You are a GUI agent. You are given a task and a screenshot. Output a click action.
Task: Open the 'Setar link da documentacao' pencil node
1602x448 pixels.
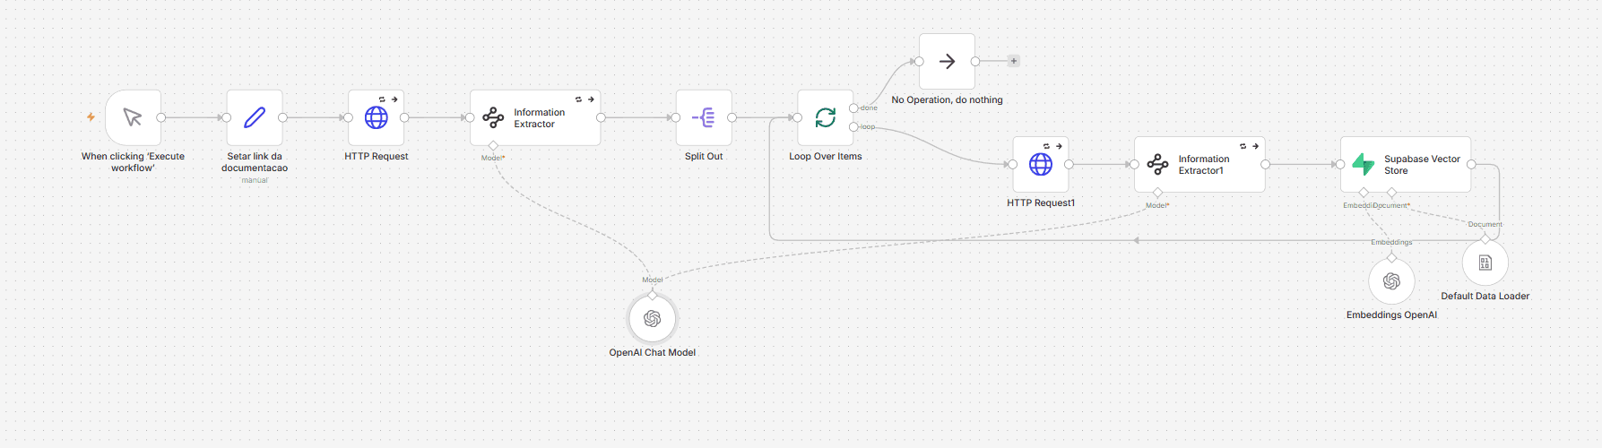[x=255, y=117]
